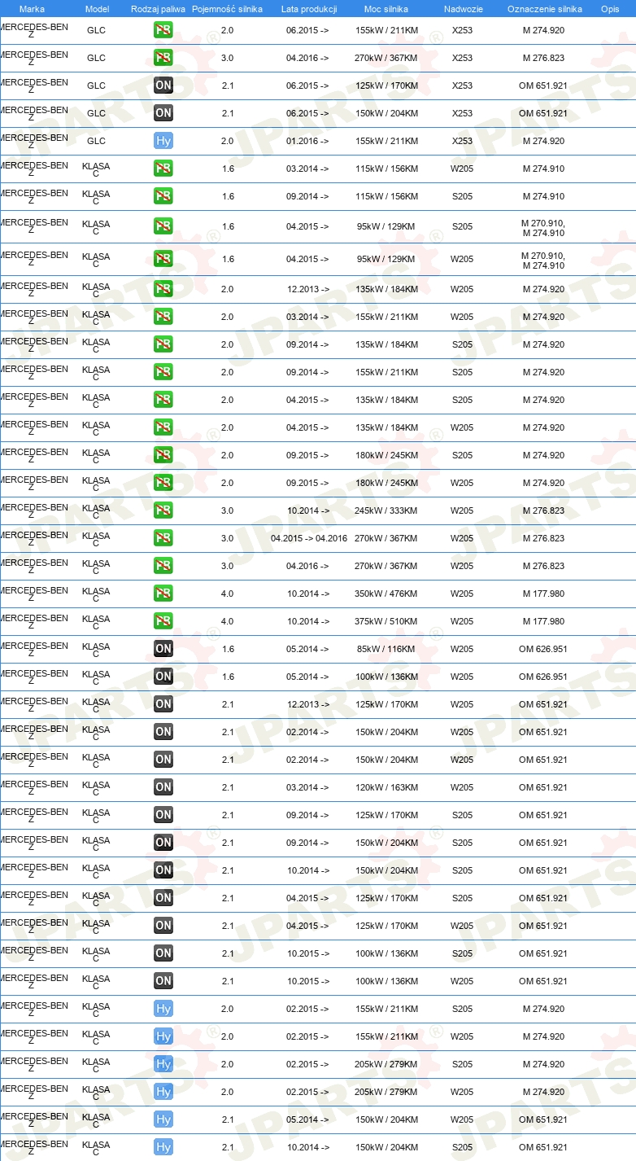
Task: Click ON diesel icon in 10.2015 100kW S205 row
Action: [163, 954]
